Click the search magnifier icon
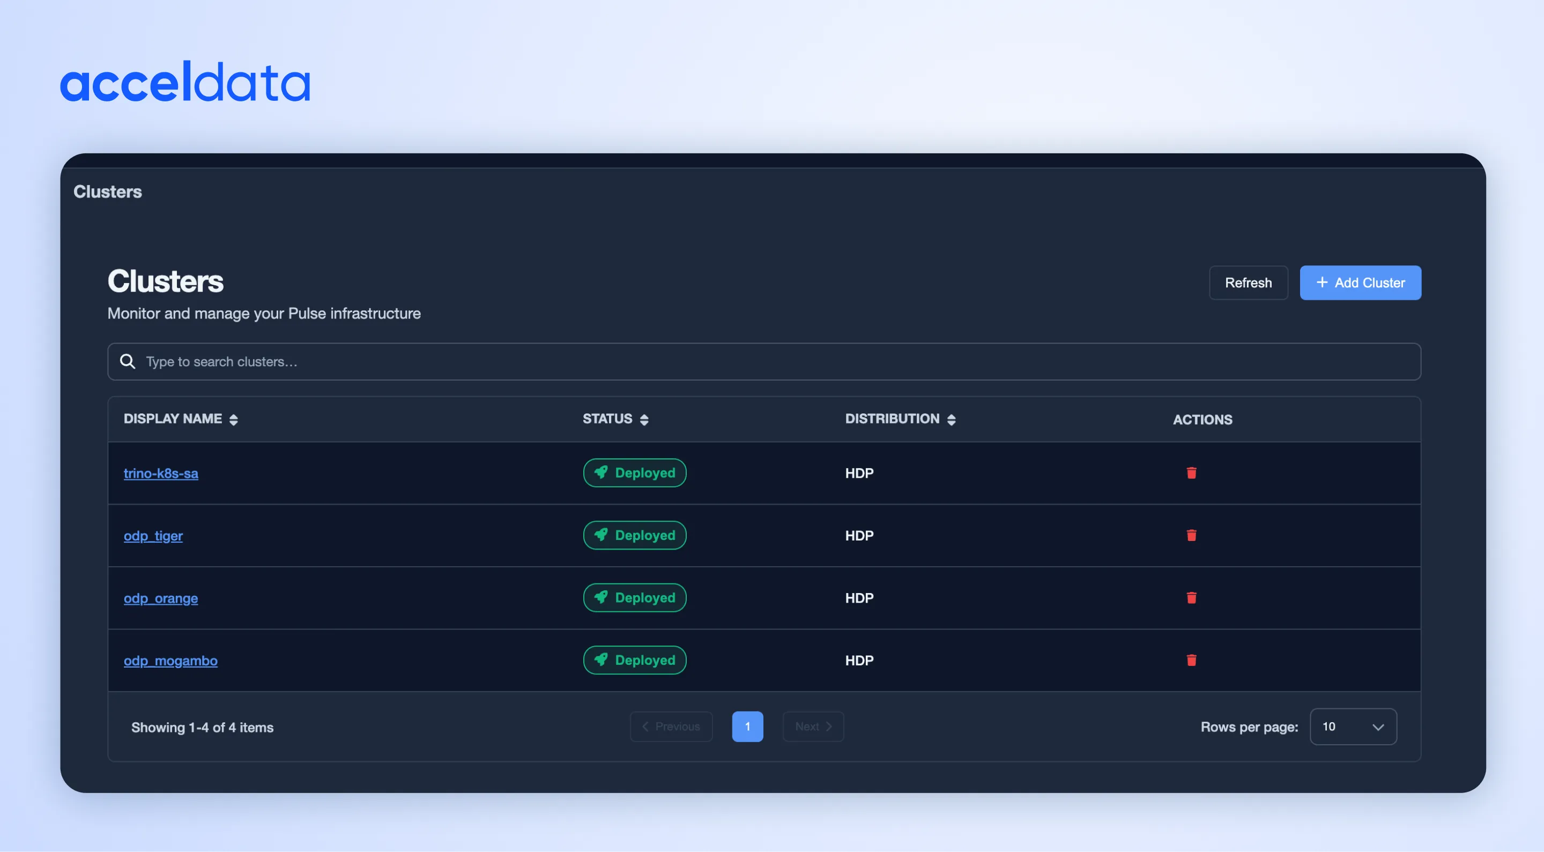Image resolution: width=1544 pixels, height=852 pixels. 128,361
